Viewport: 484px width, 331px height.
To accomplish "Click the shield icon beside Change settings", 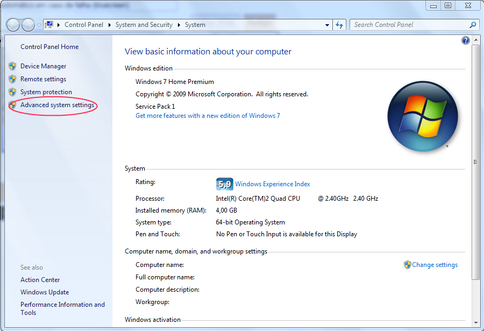I will pyautogui.click(x=408, y=265).
